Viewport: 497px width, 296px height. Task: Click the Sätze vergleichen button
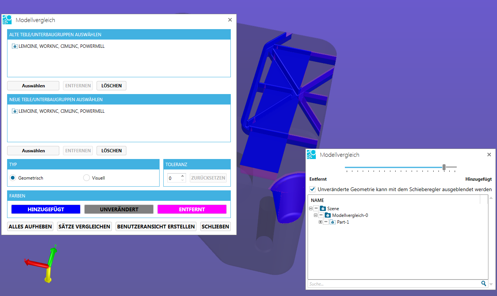[84, 227]
